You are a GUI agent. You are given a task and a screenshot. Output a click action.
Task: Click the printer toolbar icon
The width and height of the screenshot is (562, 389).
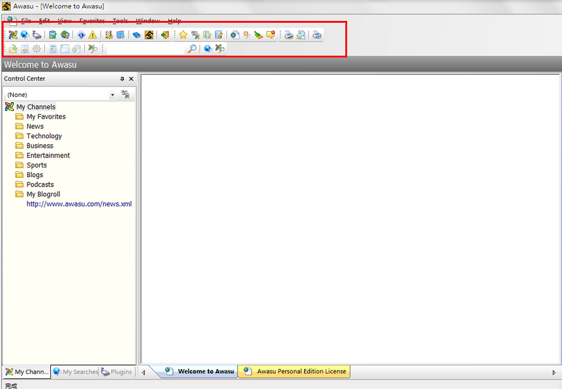pyautogui.click(x=289, y=35)
